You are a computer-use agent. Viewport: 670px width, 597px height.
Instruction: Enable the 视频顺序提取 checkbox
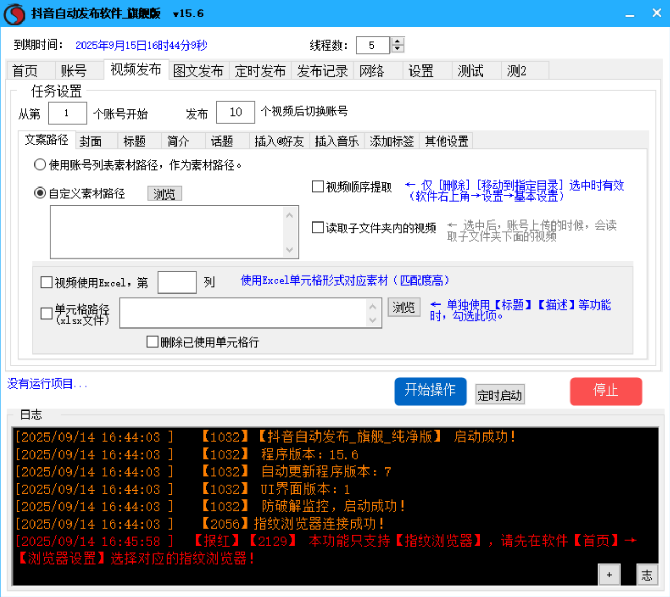pos(316,187)
